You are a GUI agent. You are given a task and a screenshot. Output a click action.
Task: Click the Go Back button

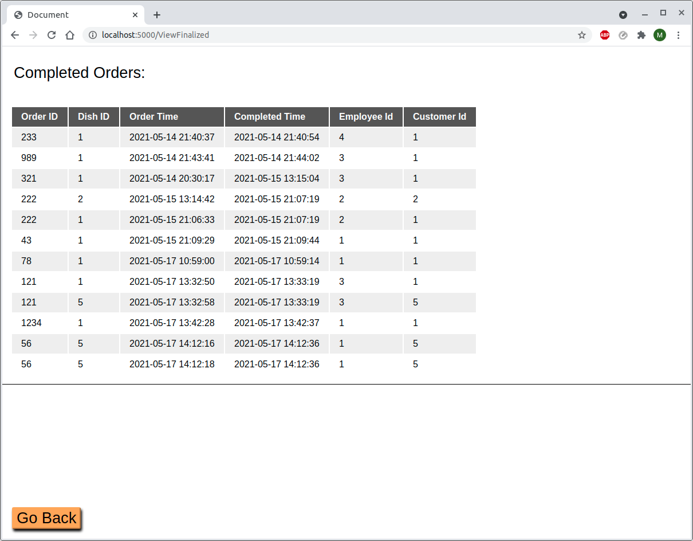[46, 518]
